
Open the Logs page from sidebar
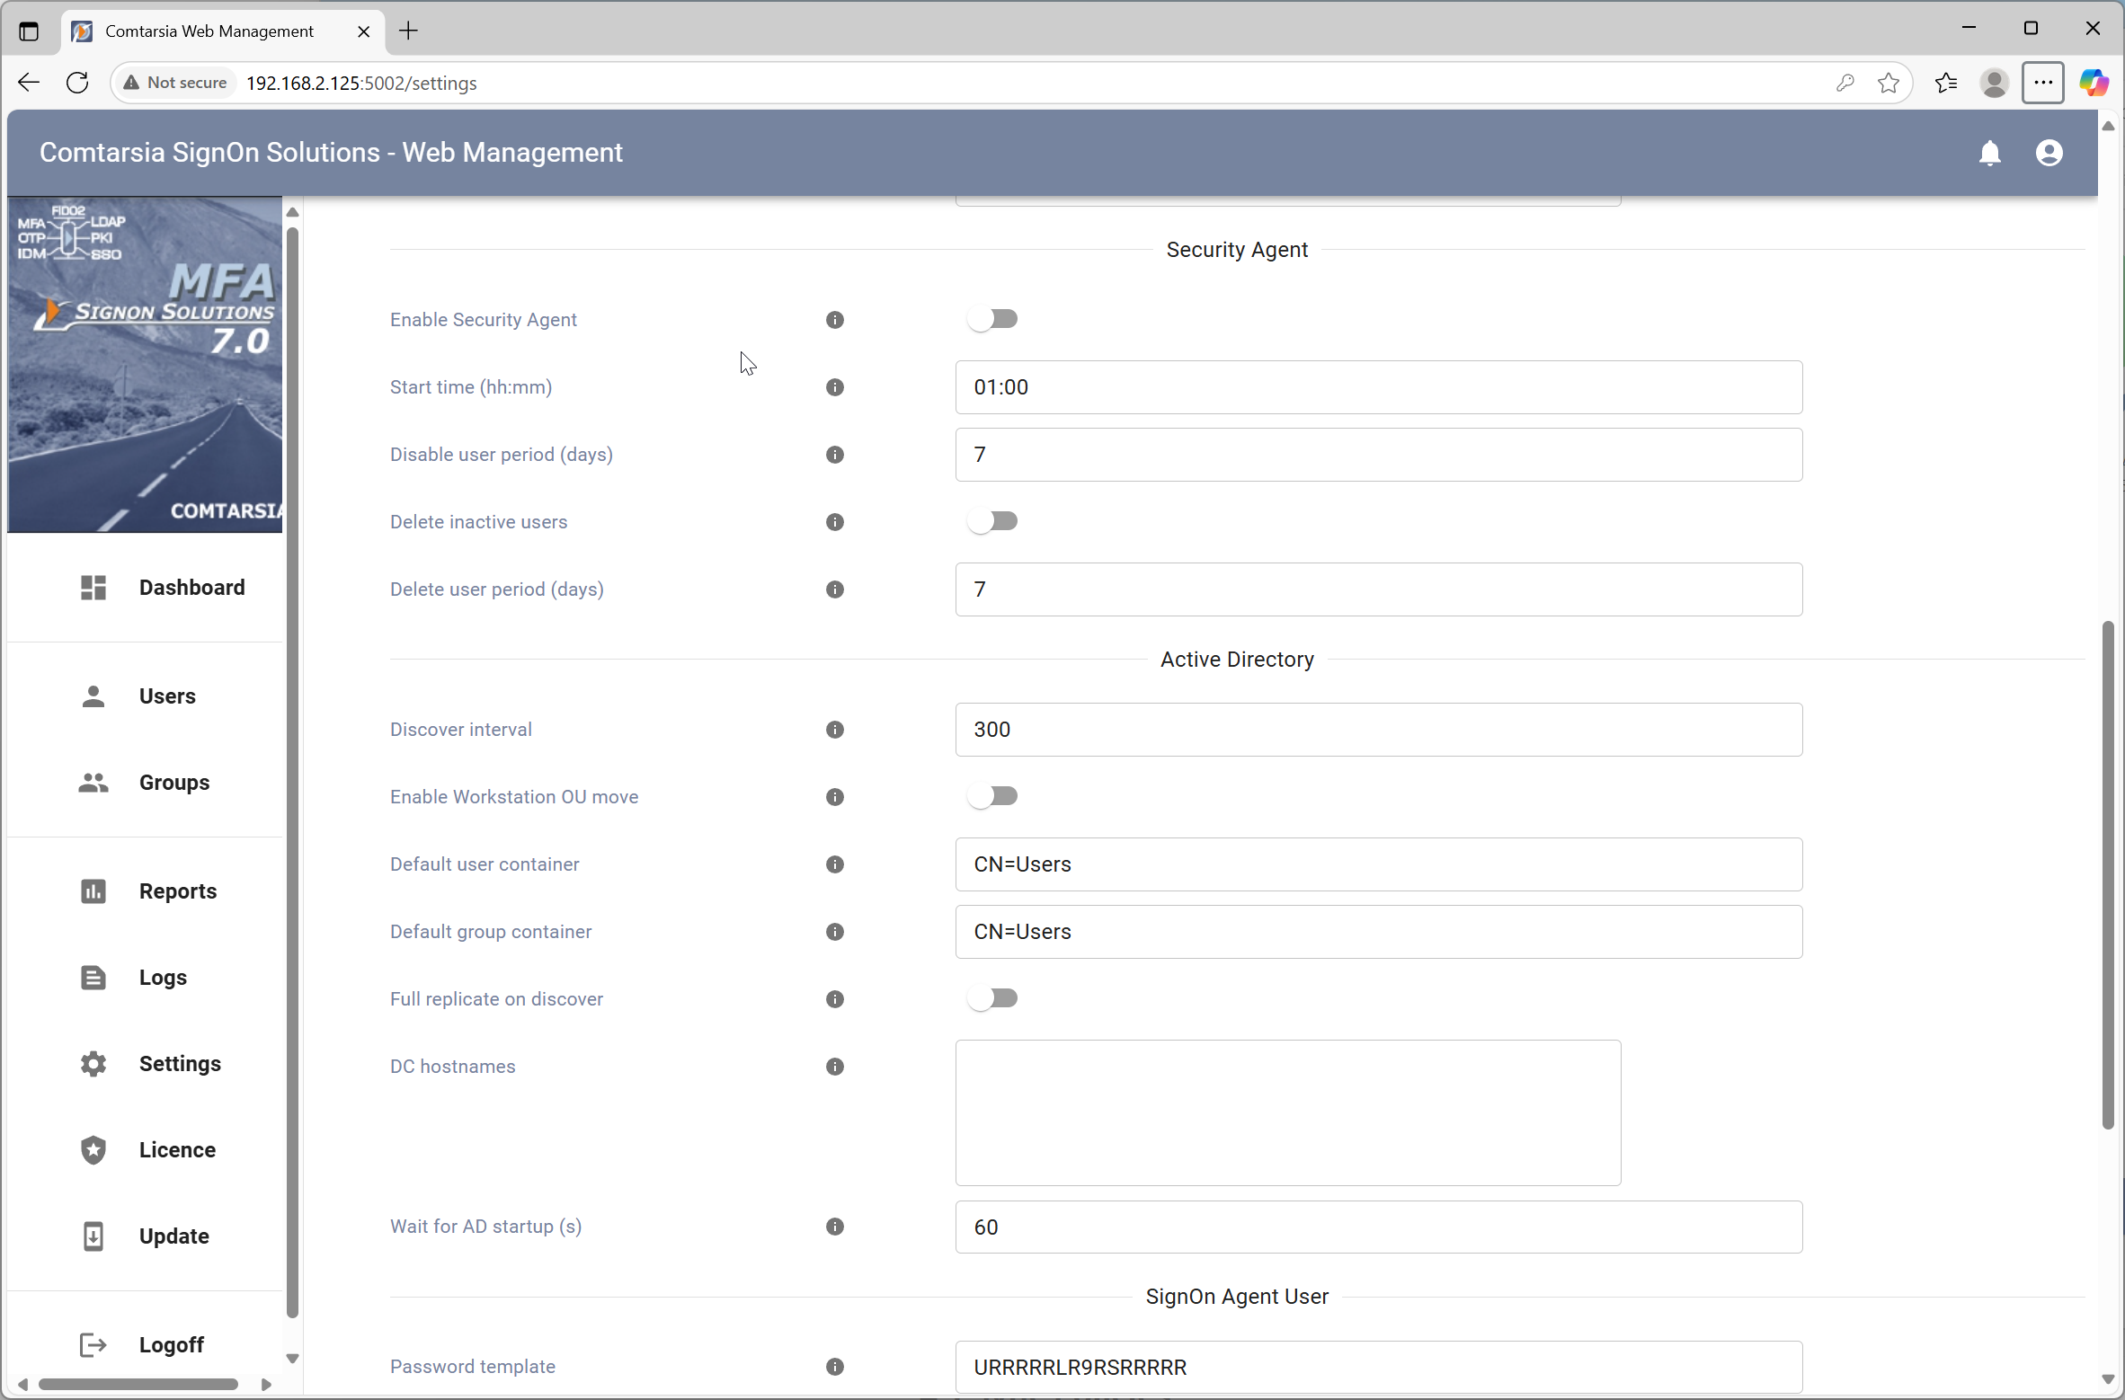pyautogui.click(x=163, y=978)
